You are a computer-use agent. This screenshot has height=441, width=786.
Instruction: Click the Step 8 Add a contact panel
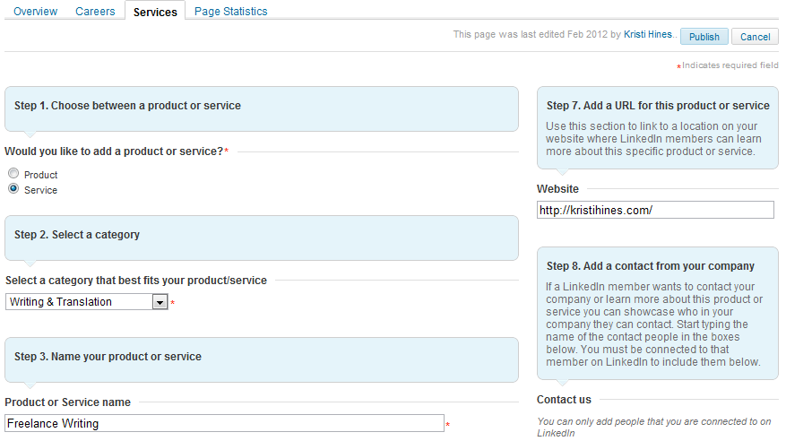click(657, 313)
